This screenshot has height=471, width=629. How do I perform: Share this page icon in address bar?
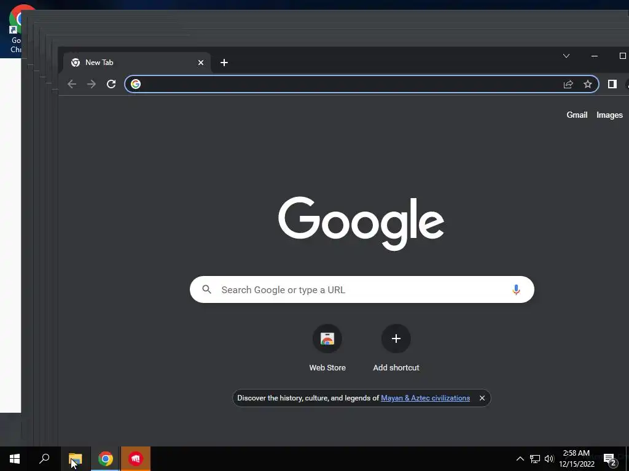pyautogui.click(x=568, y=84)
